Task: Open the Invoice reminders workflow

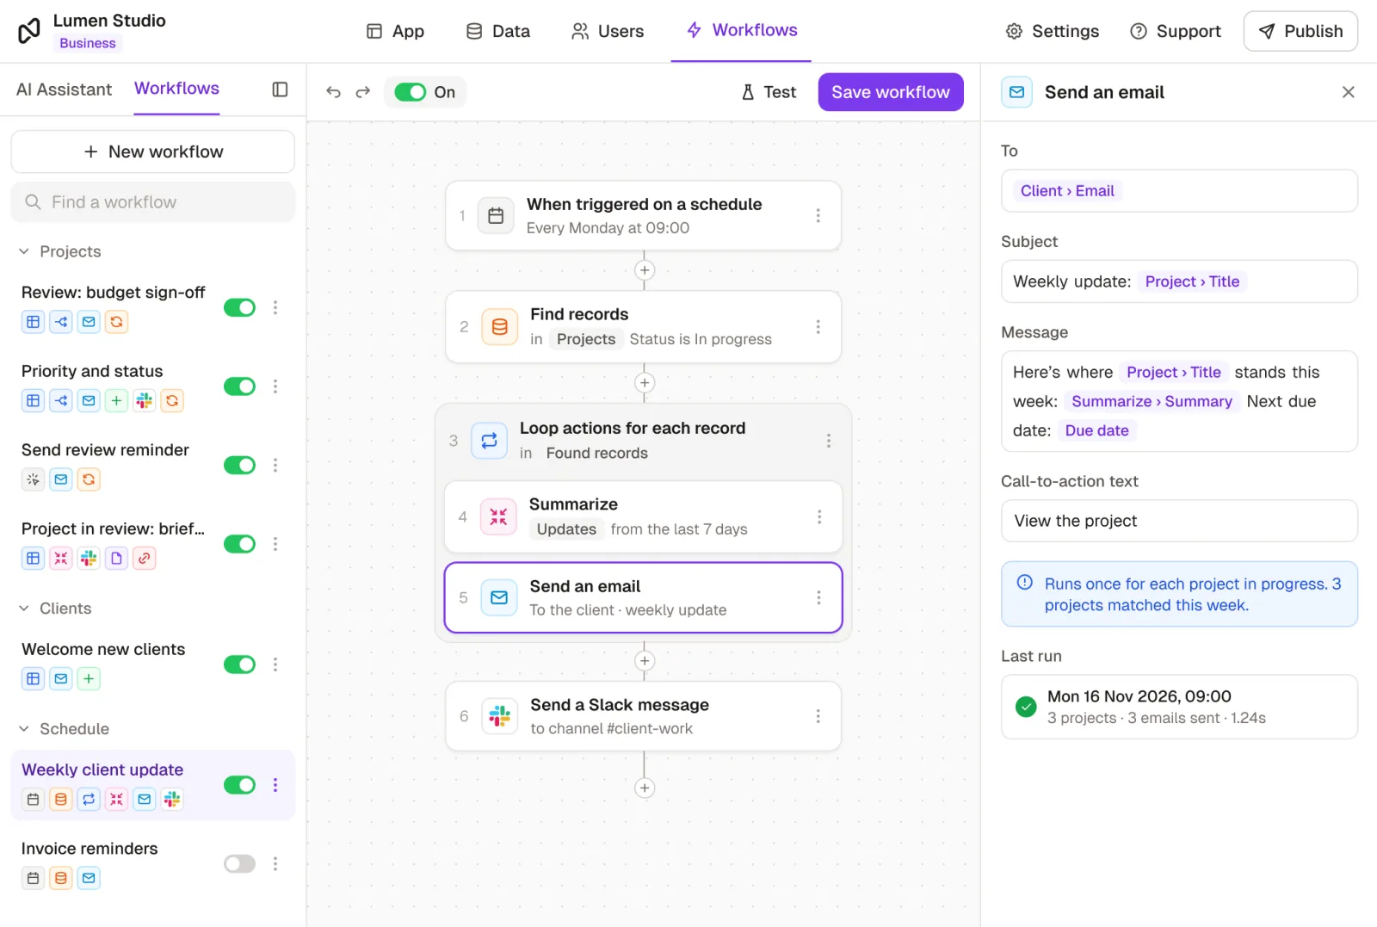Action: (90, 849)
